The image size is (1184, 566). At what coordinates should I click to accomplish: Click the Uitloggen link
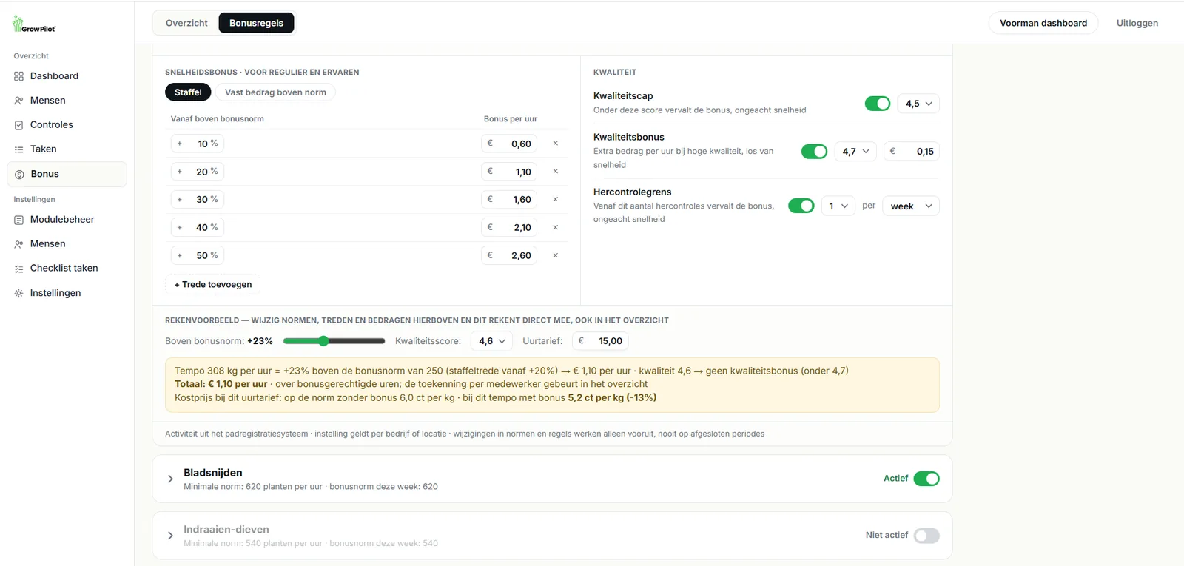[x=1137, y=23]
